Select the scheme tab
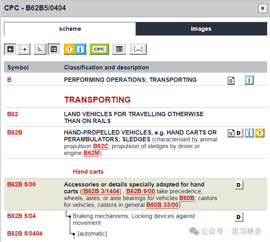The image size is (270, 242). coord(70,29)
